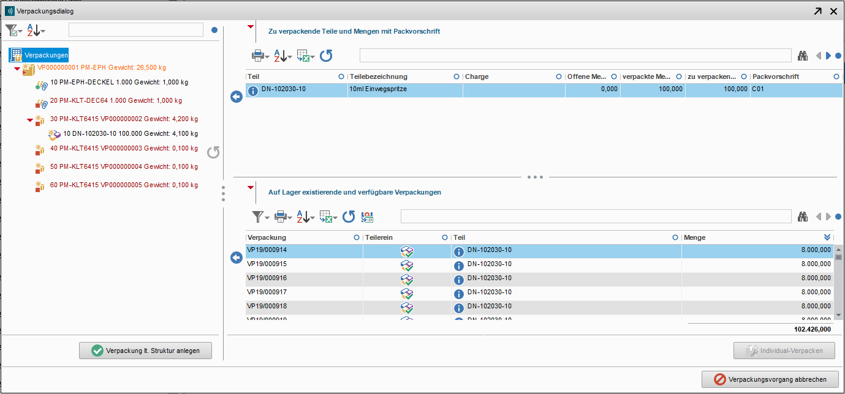Click the Excel export icon in the available packagings toolbar
The width and height of the screenshot is (845, 394).
coord(328,216)
